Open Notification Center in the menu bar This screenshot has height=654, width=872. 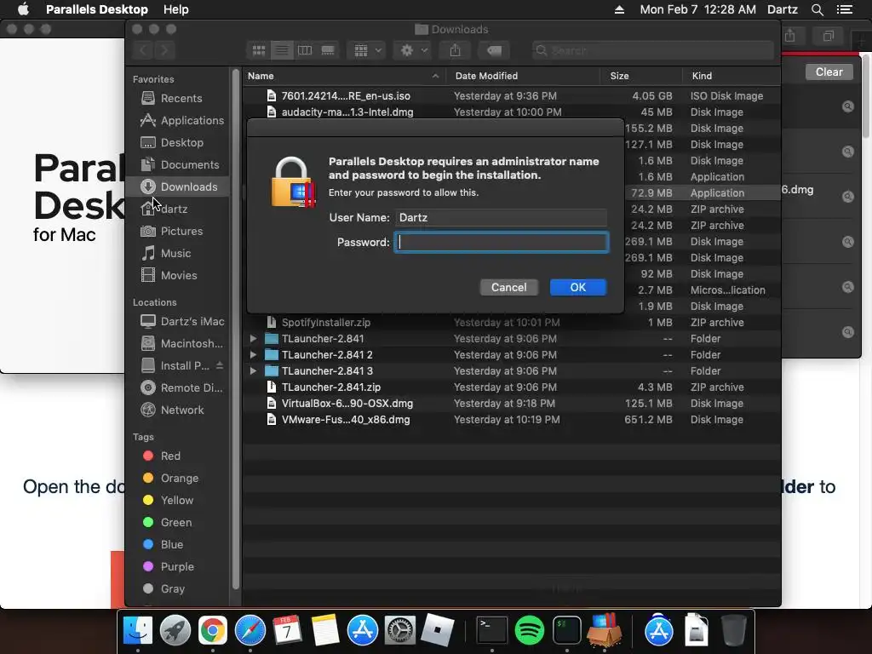click(x=844, y=9)
